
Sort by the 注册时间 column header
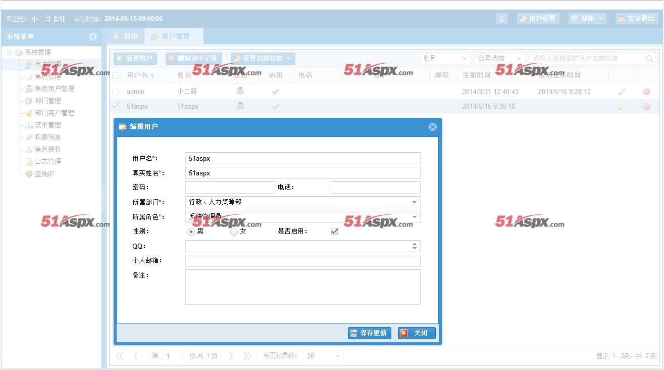point(476,75)
